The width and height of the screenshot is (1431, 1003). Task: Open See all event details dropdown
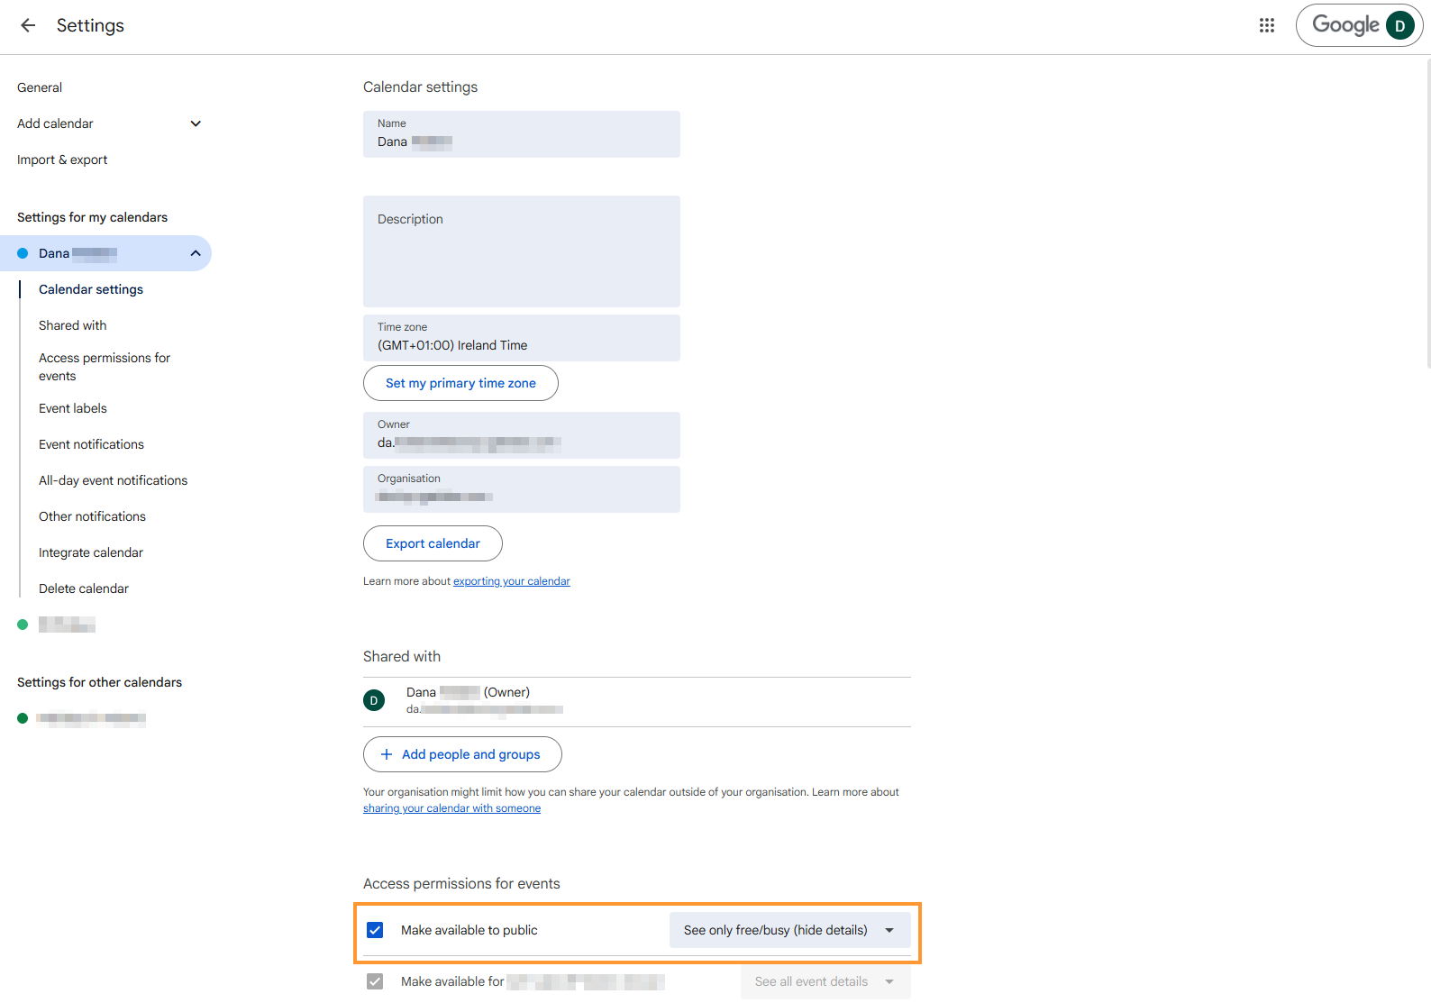(825, 981)
